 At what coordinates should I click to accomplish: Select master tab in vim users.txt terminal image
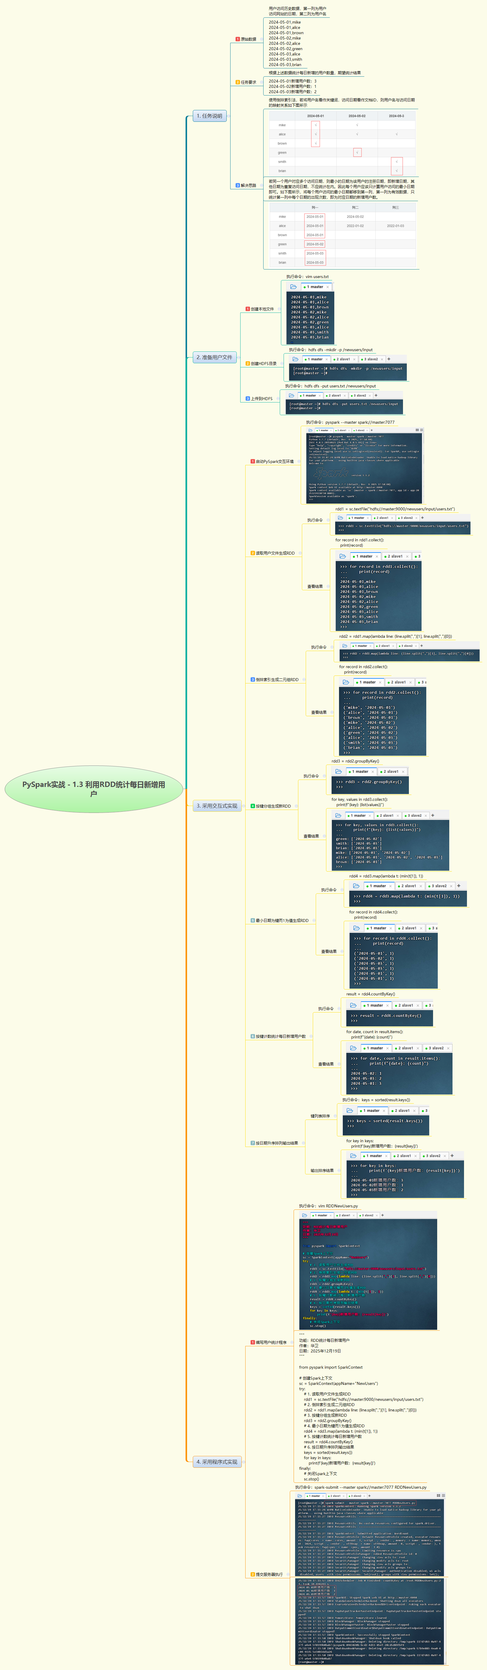tap(316, 287)
